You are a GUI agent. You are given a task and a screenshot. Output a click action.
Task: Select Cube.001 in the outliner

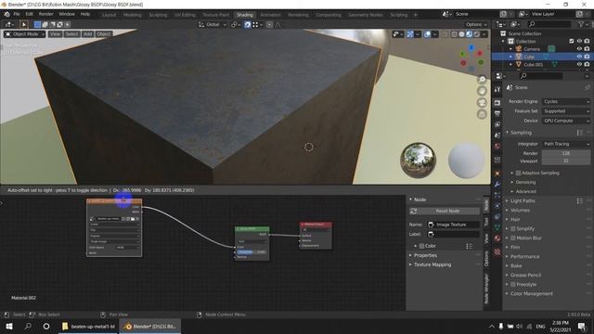(x=533, y=64)
